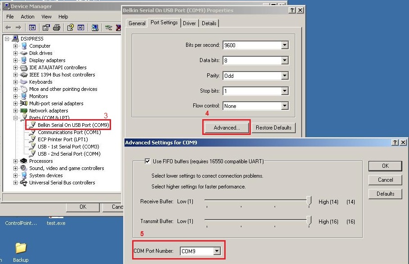This screenshot has height=264, width=409.
Task: Select the Properties icon in Device Manager toolbar
Action: (x=46, y=27)
